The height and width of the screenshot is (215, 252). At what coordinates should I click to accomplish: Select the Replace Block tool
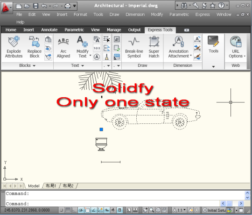(35, 47)
